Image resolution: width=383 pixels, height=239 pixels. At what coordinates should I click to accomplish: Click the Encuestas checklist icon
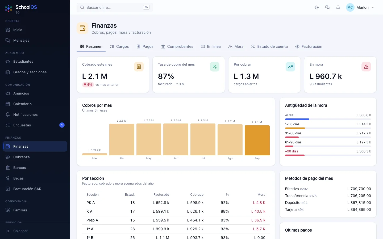(x=8, y=125)
